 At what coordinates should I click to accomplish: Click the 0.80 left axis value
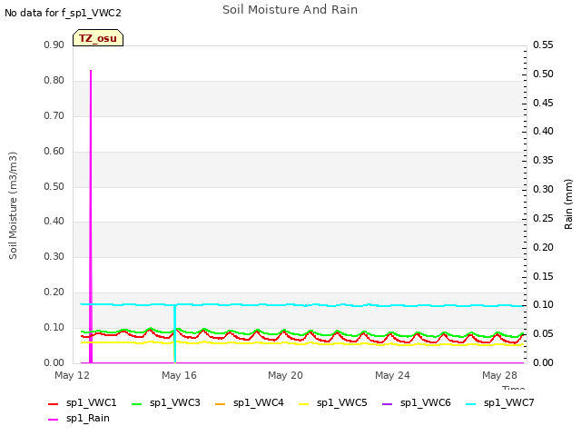point(54,81)
